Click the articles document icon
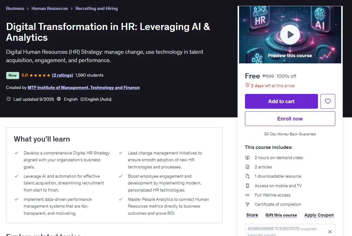 tap(247, 167)
